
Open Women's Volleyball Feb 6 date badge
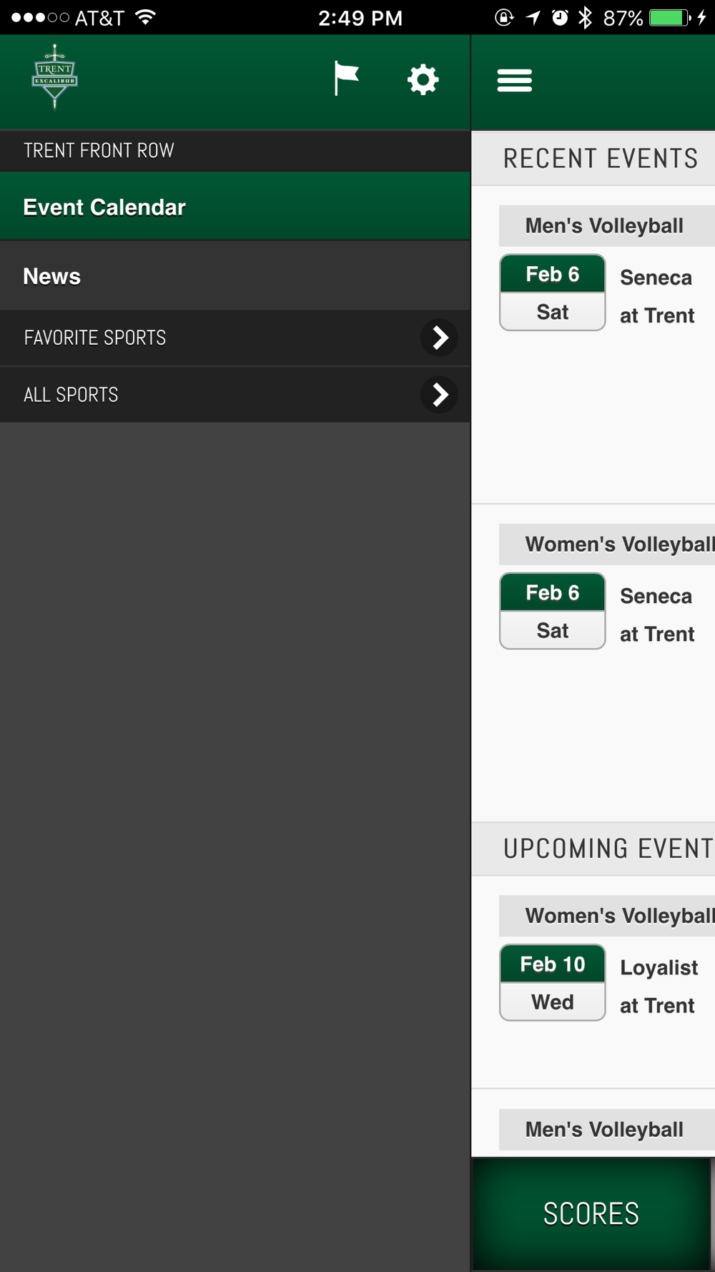coord(553,611)
